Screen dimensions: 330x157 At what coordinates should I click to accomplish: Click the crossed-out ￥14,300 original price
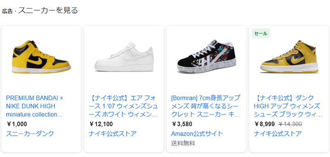click(x=290, y=124)
